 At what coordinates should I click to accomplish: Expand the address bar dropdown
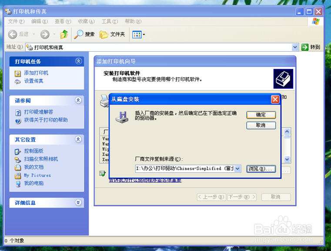coord(295,47)
